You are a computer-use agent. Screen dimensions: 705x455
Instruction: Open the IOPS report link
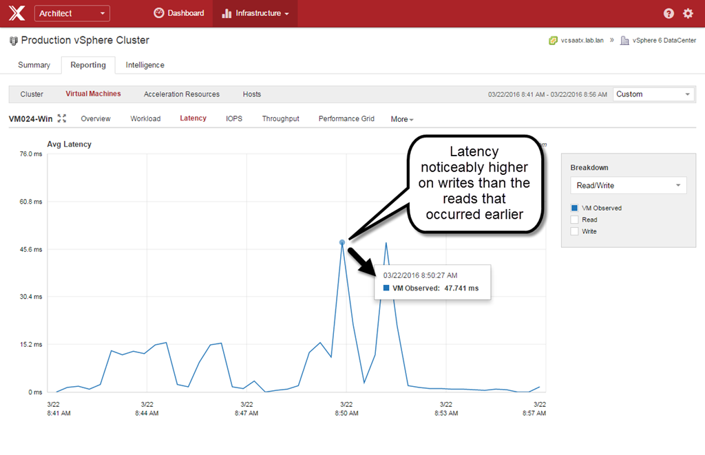234,118
